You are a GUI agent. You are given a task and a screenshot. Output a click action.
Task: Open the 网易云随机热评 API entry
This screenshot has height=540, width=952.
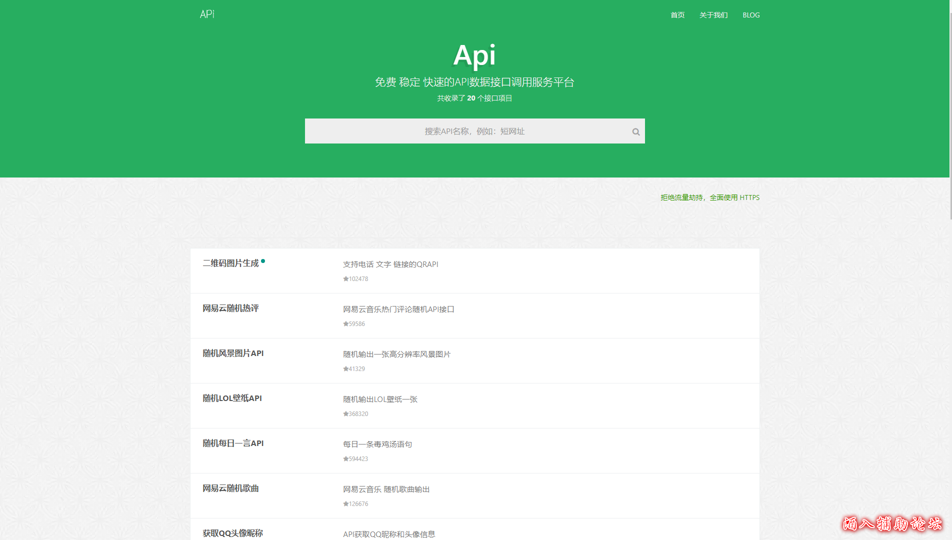point(230,308)
